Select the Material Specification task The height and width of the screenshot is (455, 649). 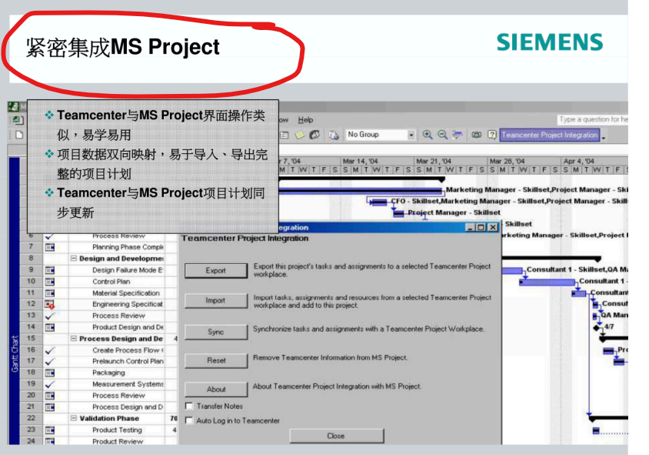(126, 293)
